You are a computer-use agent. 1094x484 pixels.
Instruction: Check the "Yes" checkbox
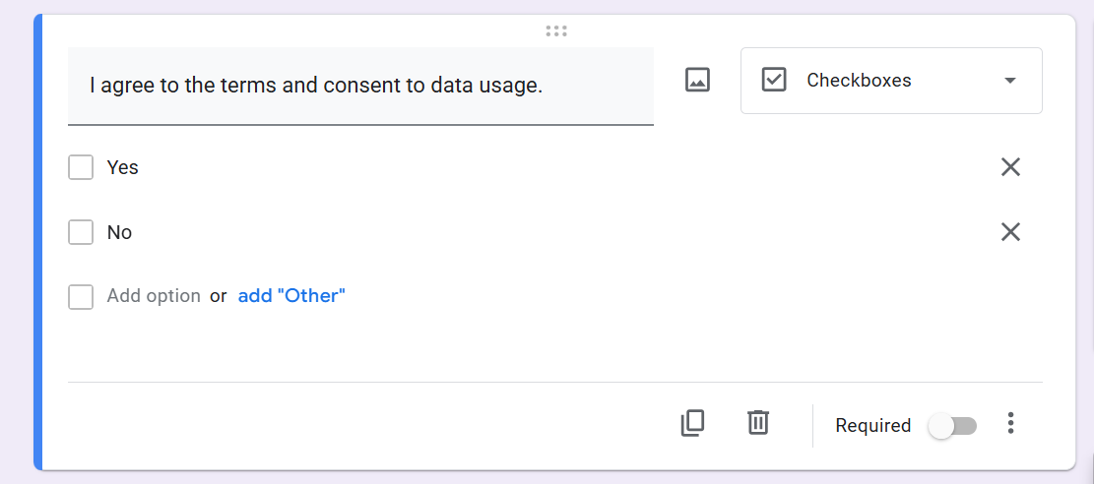[x=81, y=167]
